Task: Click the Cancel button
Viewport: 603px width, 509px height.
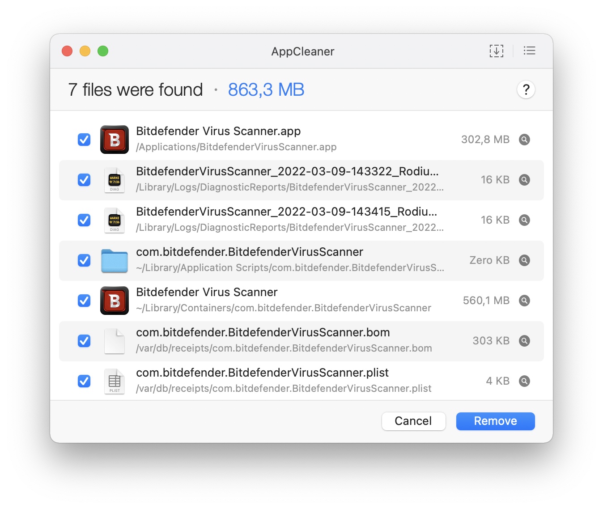Action: pyautogui.click(x=413, y=421)
